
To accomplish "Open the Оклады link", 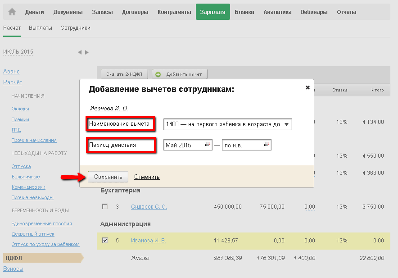I will tap(20, 109).
